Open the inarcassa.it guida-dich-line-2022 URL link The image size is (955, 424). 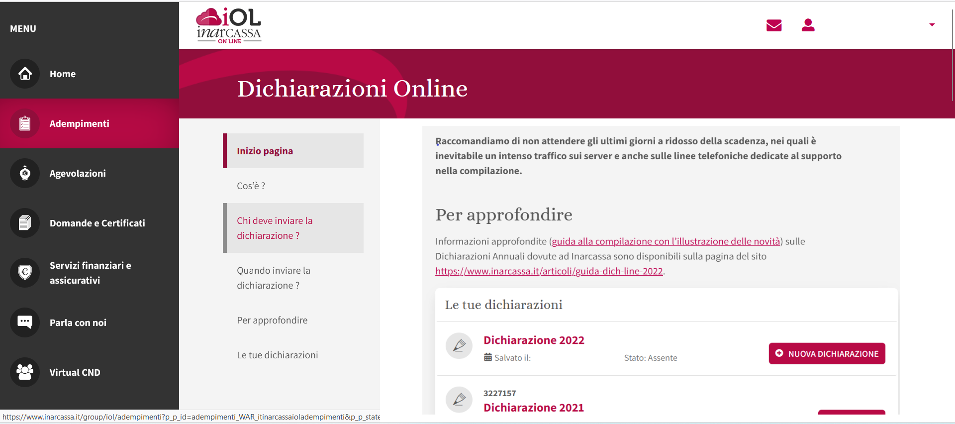pos(549,271)
